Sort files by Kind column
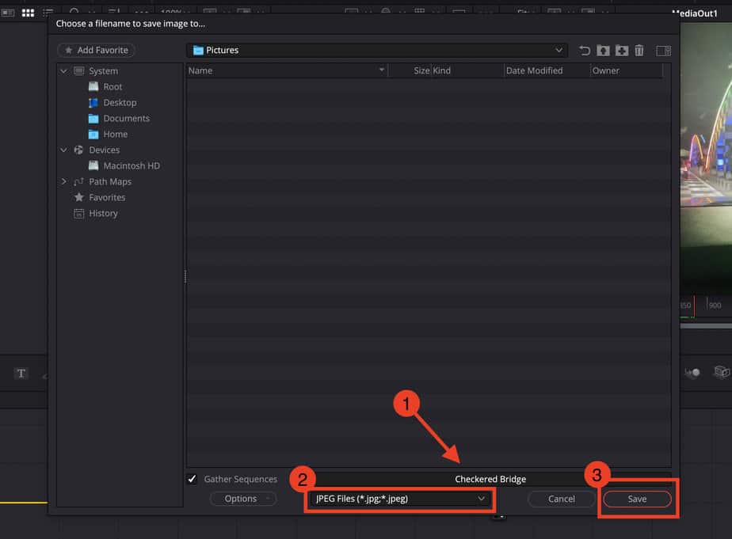This screenshot has height=539, width=732. [x=467, y=70]
